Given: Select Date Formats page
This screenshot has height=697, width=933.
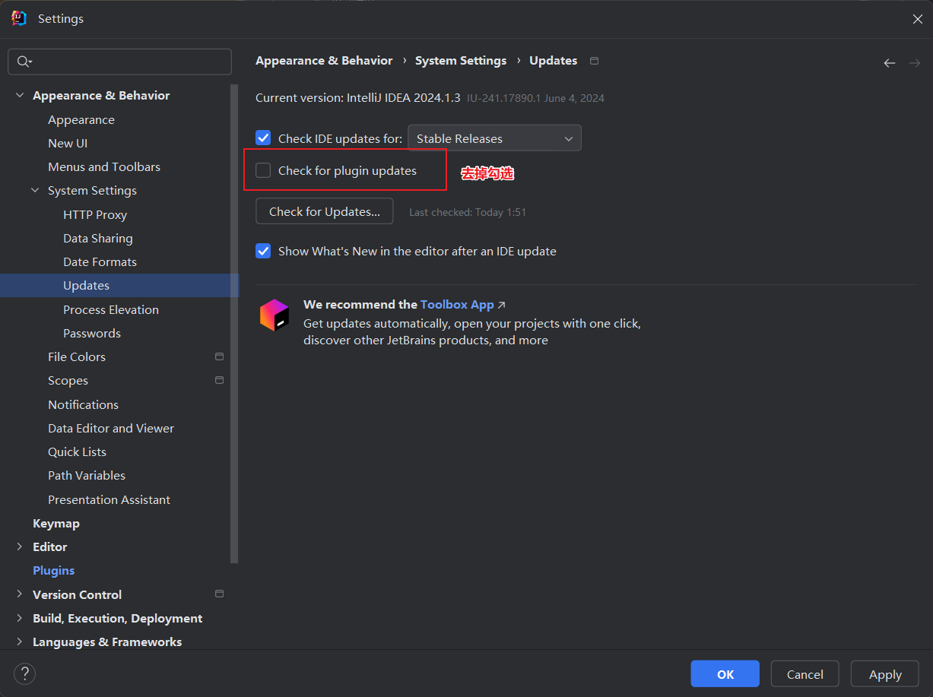Looking at the screenshot, I should pyautogui.click(x=100, y=261).
